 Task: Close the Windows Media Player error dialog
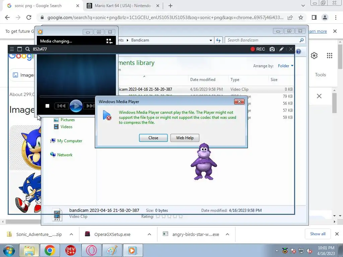pyautogui.click(x=153, y=138)
